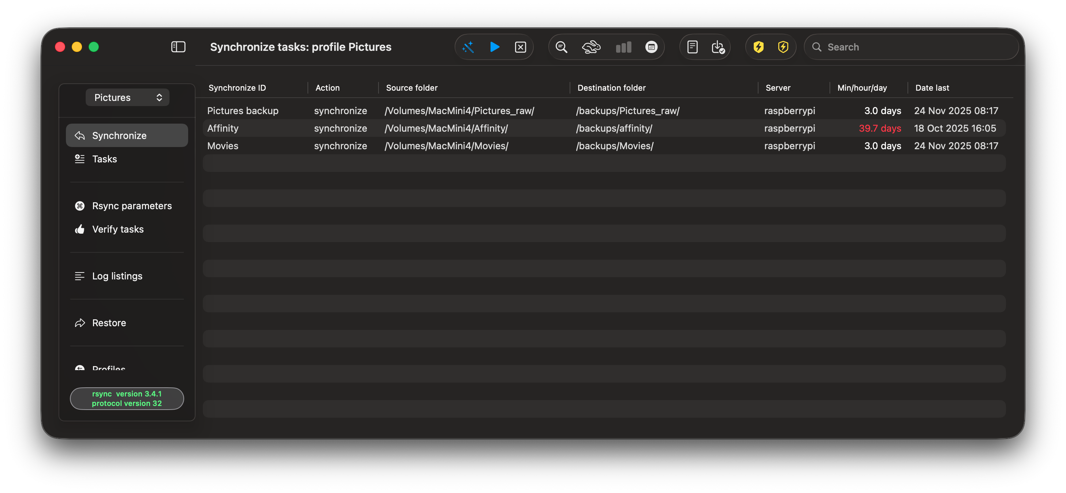This screenshot has height=493, width=1066.
Task: Open the bar chart statistics icon
Action: pos(623,47)
